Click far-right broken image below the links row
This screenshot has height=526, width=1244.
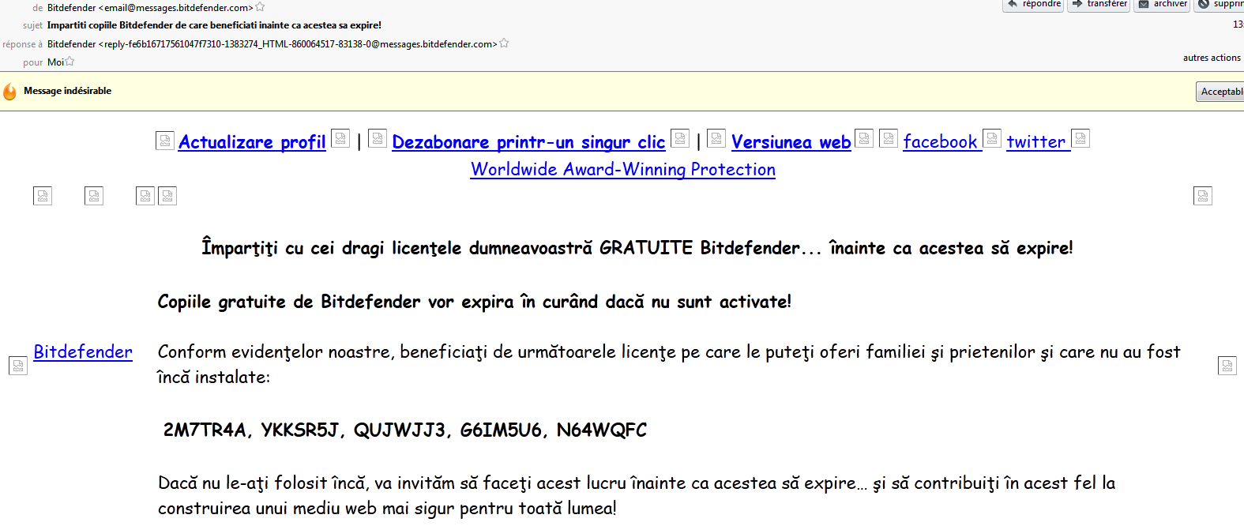point(1203,196)
